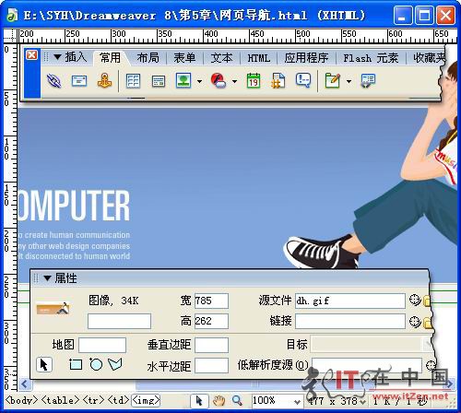Click the 链接 link field
461x413 pixels.
[x=350, y=321]
